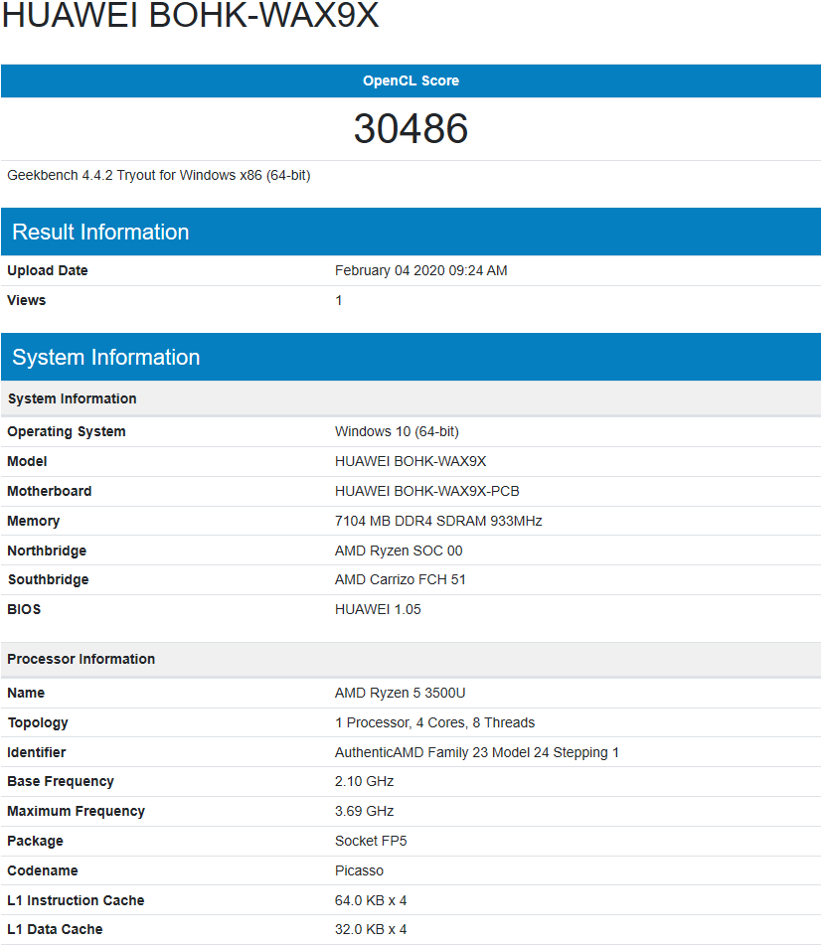This screenshot has height=945, width=823.
Task: Click the Model row label
Action: pyautogui.click(x=27, y=462)
